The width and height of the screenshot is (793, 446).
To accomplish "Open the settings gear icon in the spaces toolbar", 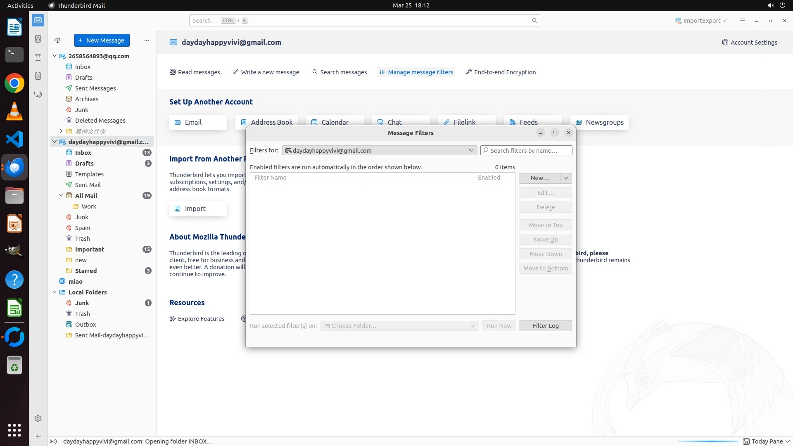I will 38,418.
